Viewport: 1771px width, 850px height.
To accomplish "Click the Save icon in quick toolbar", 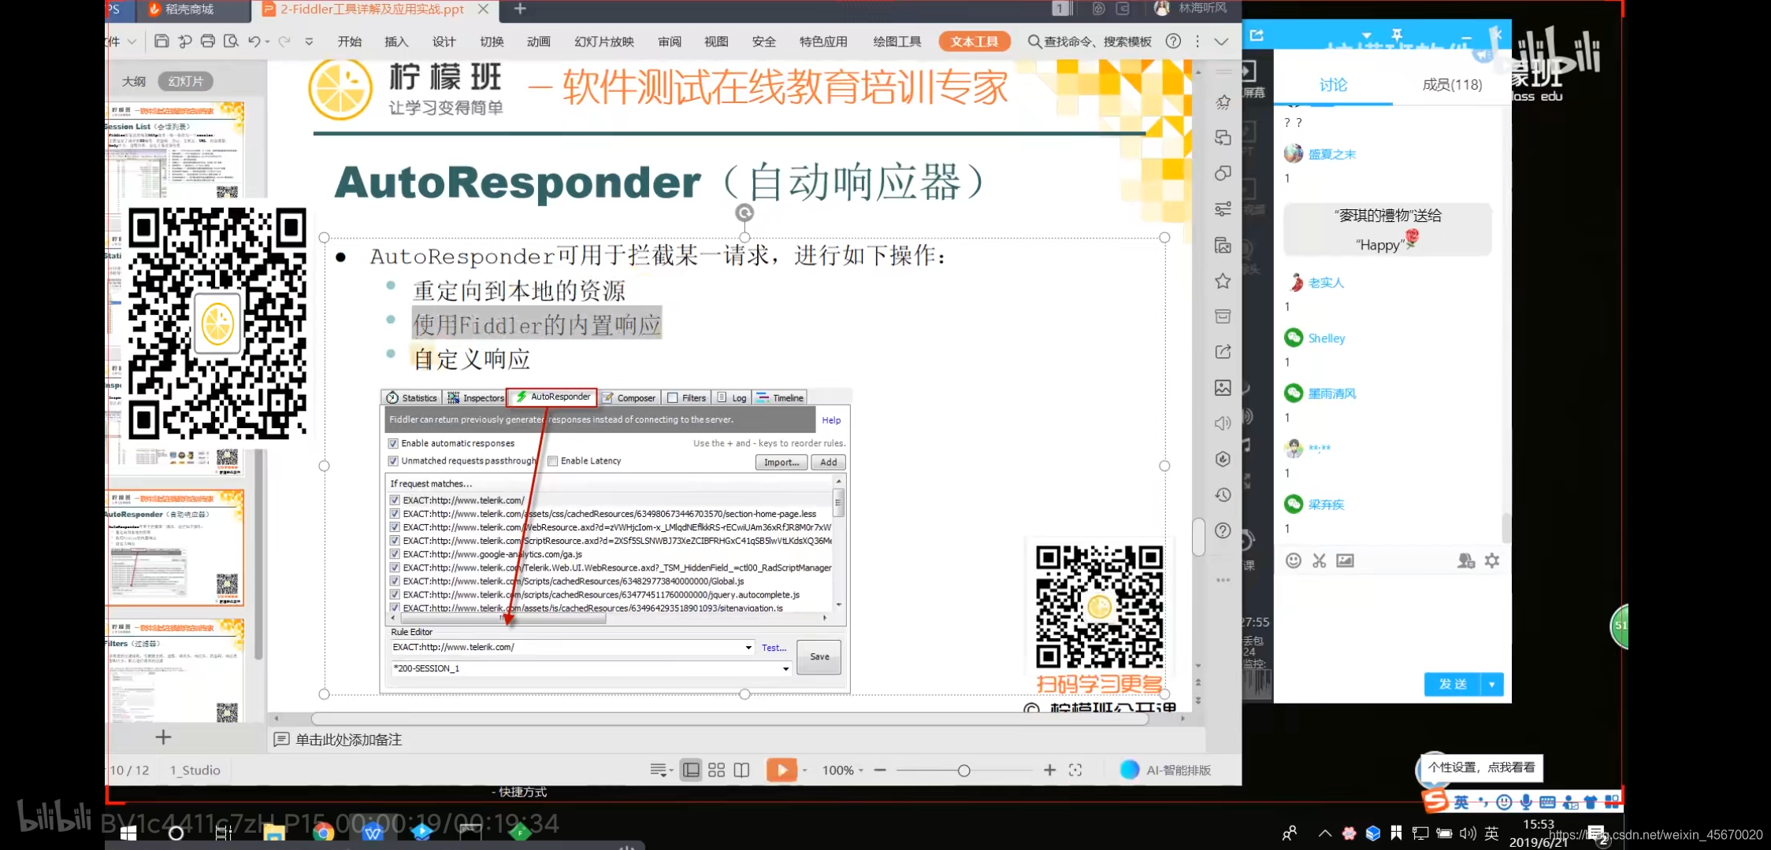I will [x=162, y=41].
